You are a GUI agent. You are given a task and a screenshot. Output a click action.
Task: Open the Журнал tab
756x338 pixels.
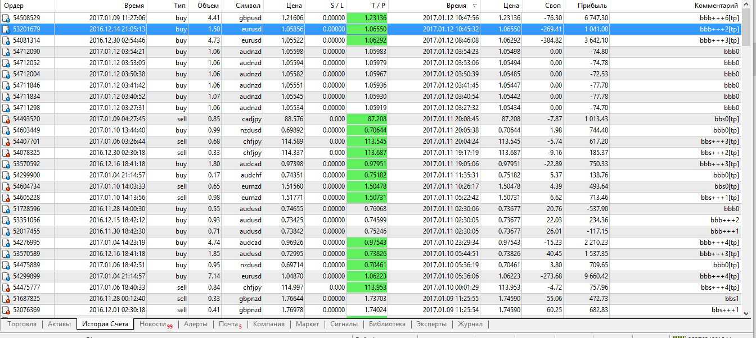[470, 324]
